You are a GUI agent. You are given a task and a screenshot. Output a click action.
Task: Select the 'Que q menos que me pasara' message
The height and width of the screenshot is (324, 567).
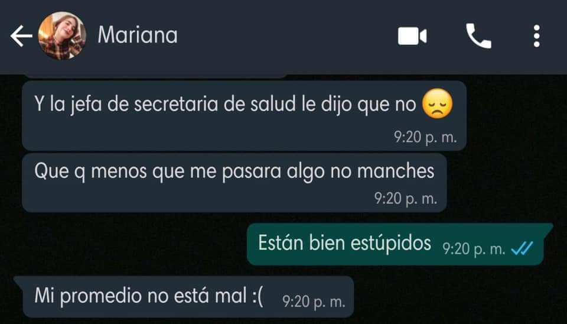(234, 183)
